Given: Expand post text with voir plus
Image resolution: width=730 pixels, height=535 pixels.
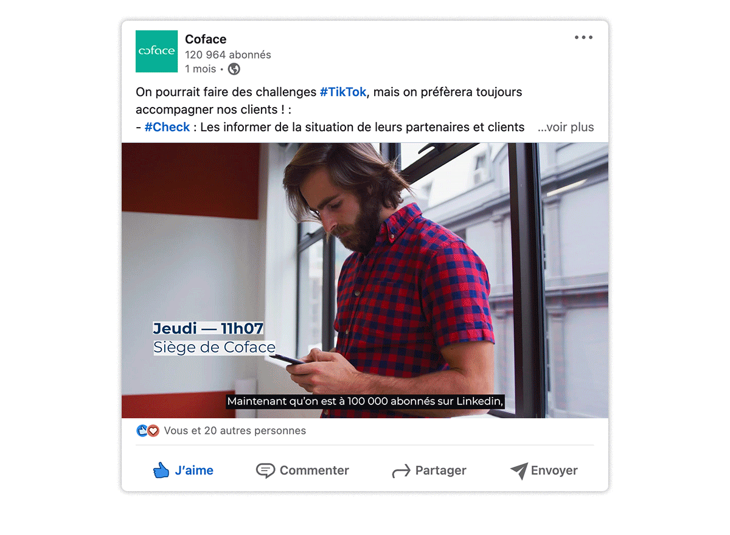Looking at the screenshot, I should click(x=566, y=127).
